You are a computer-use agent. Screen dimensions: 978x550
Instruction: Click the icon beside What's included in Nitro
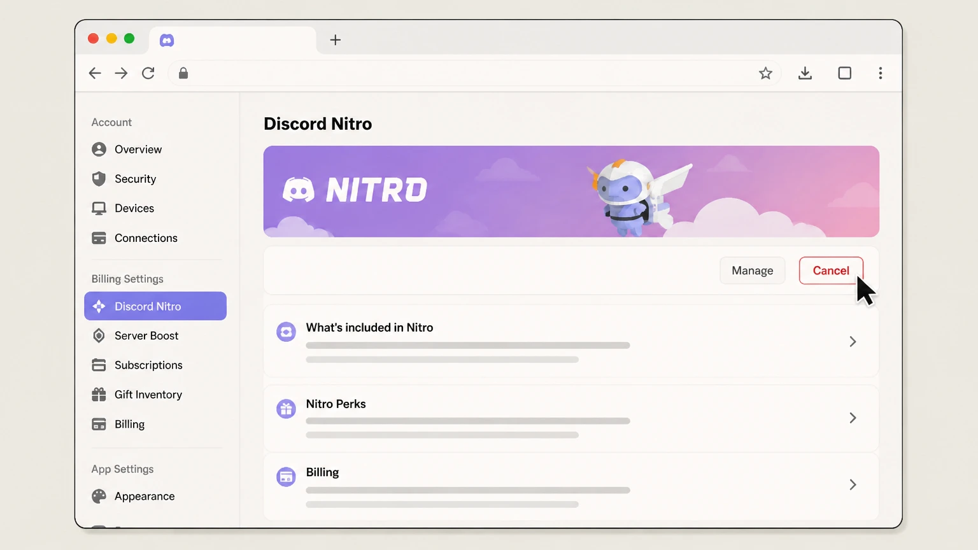286,332
